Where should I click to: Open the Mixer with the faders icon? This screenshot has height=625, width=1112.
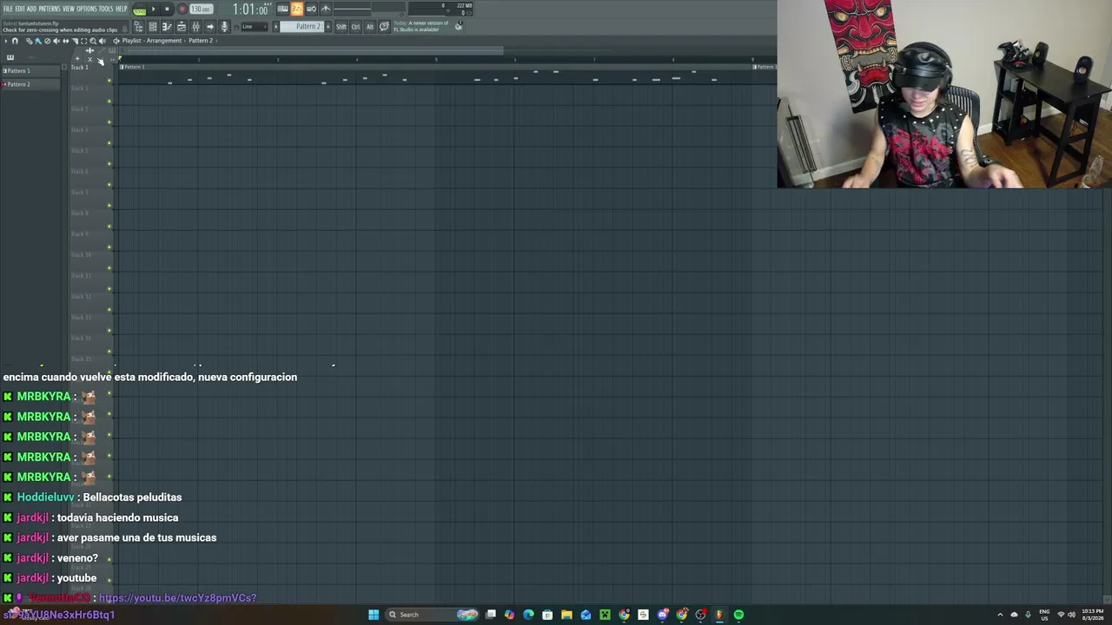point(195,27)
